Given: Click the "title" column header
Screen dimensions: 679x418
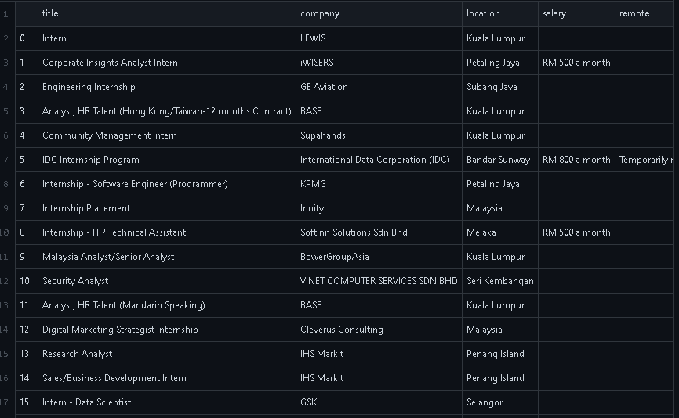Looking at the screenshot, I should (50, 13).
